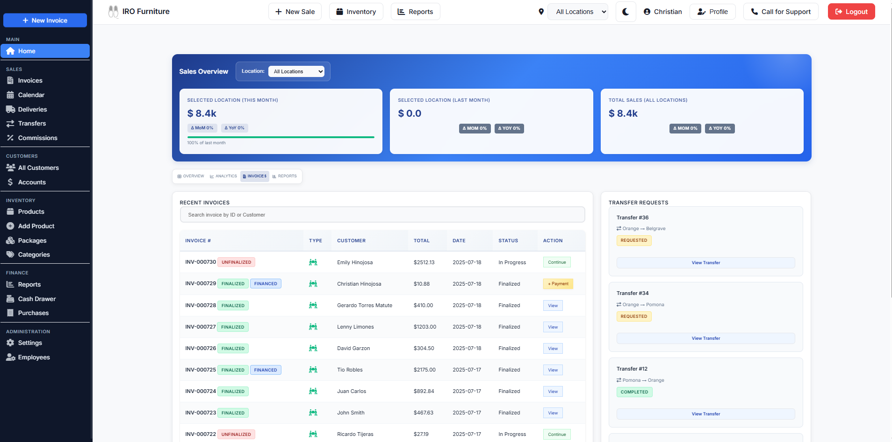This screenshot has height=442, width=892.
Task: Select the Calendar icon under Sales
Action: coord(10,95)
